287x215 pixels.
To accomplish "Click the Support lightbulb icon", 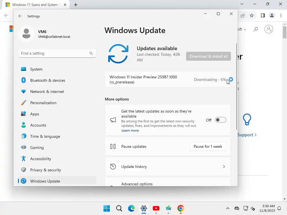I will [x=247, y=119].
